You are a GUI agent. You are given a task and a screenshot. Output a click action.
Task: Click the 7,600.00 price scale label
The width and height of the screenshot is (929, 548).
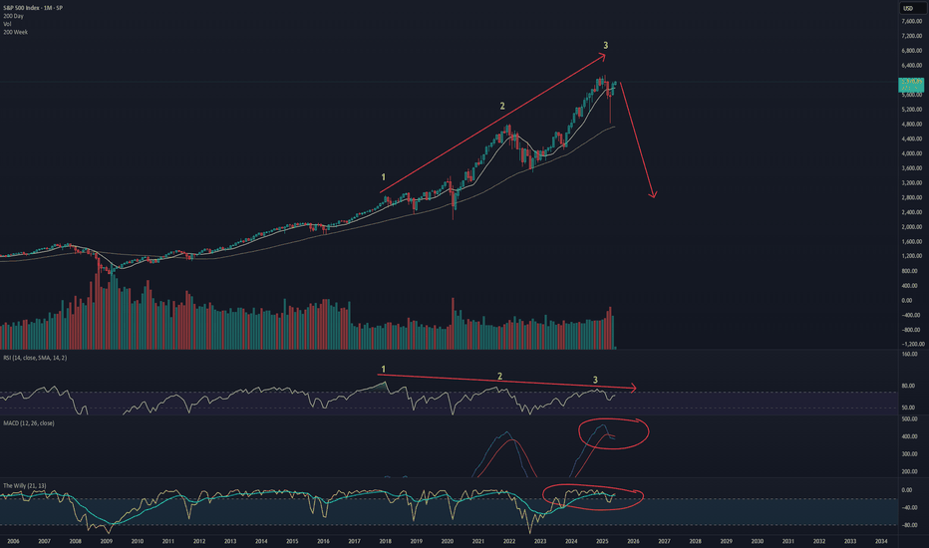[912, 21]
